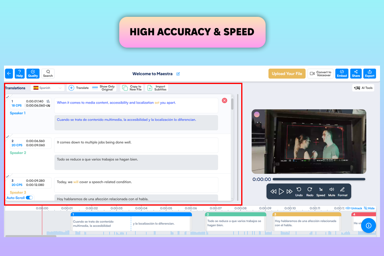Click the AI icon on subtitle 1 timestamps
Image resolution: width=384 pixels, height=256 pixels.
click(48, 106)
